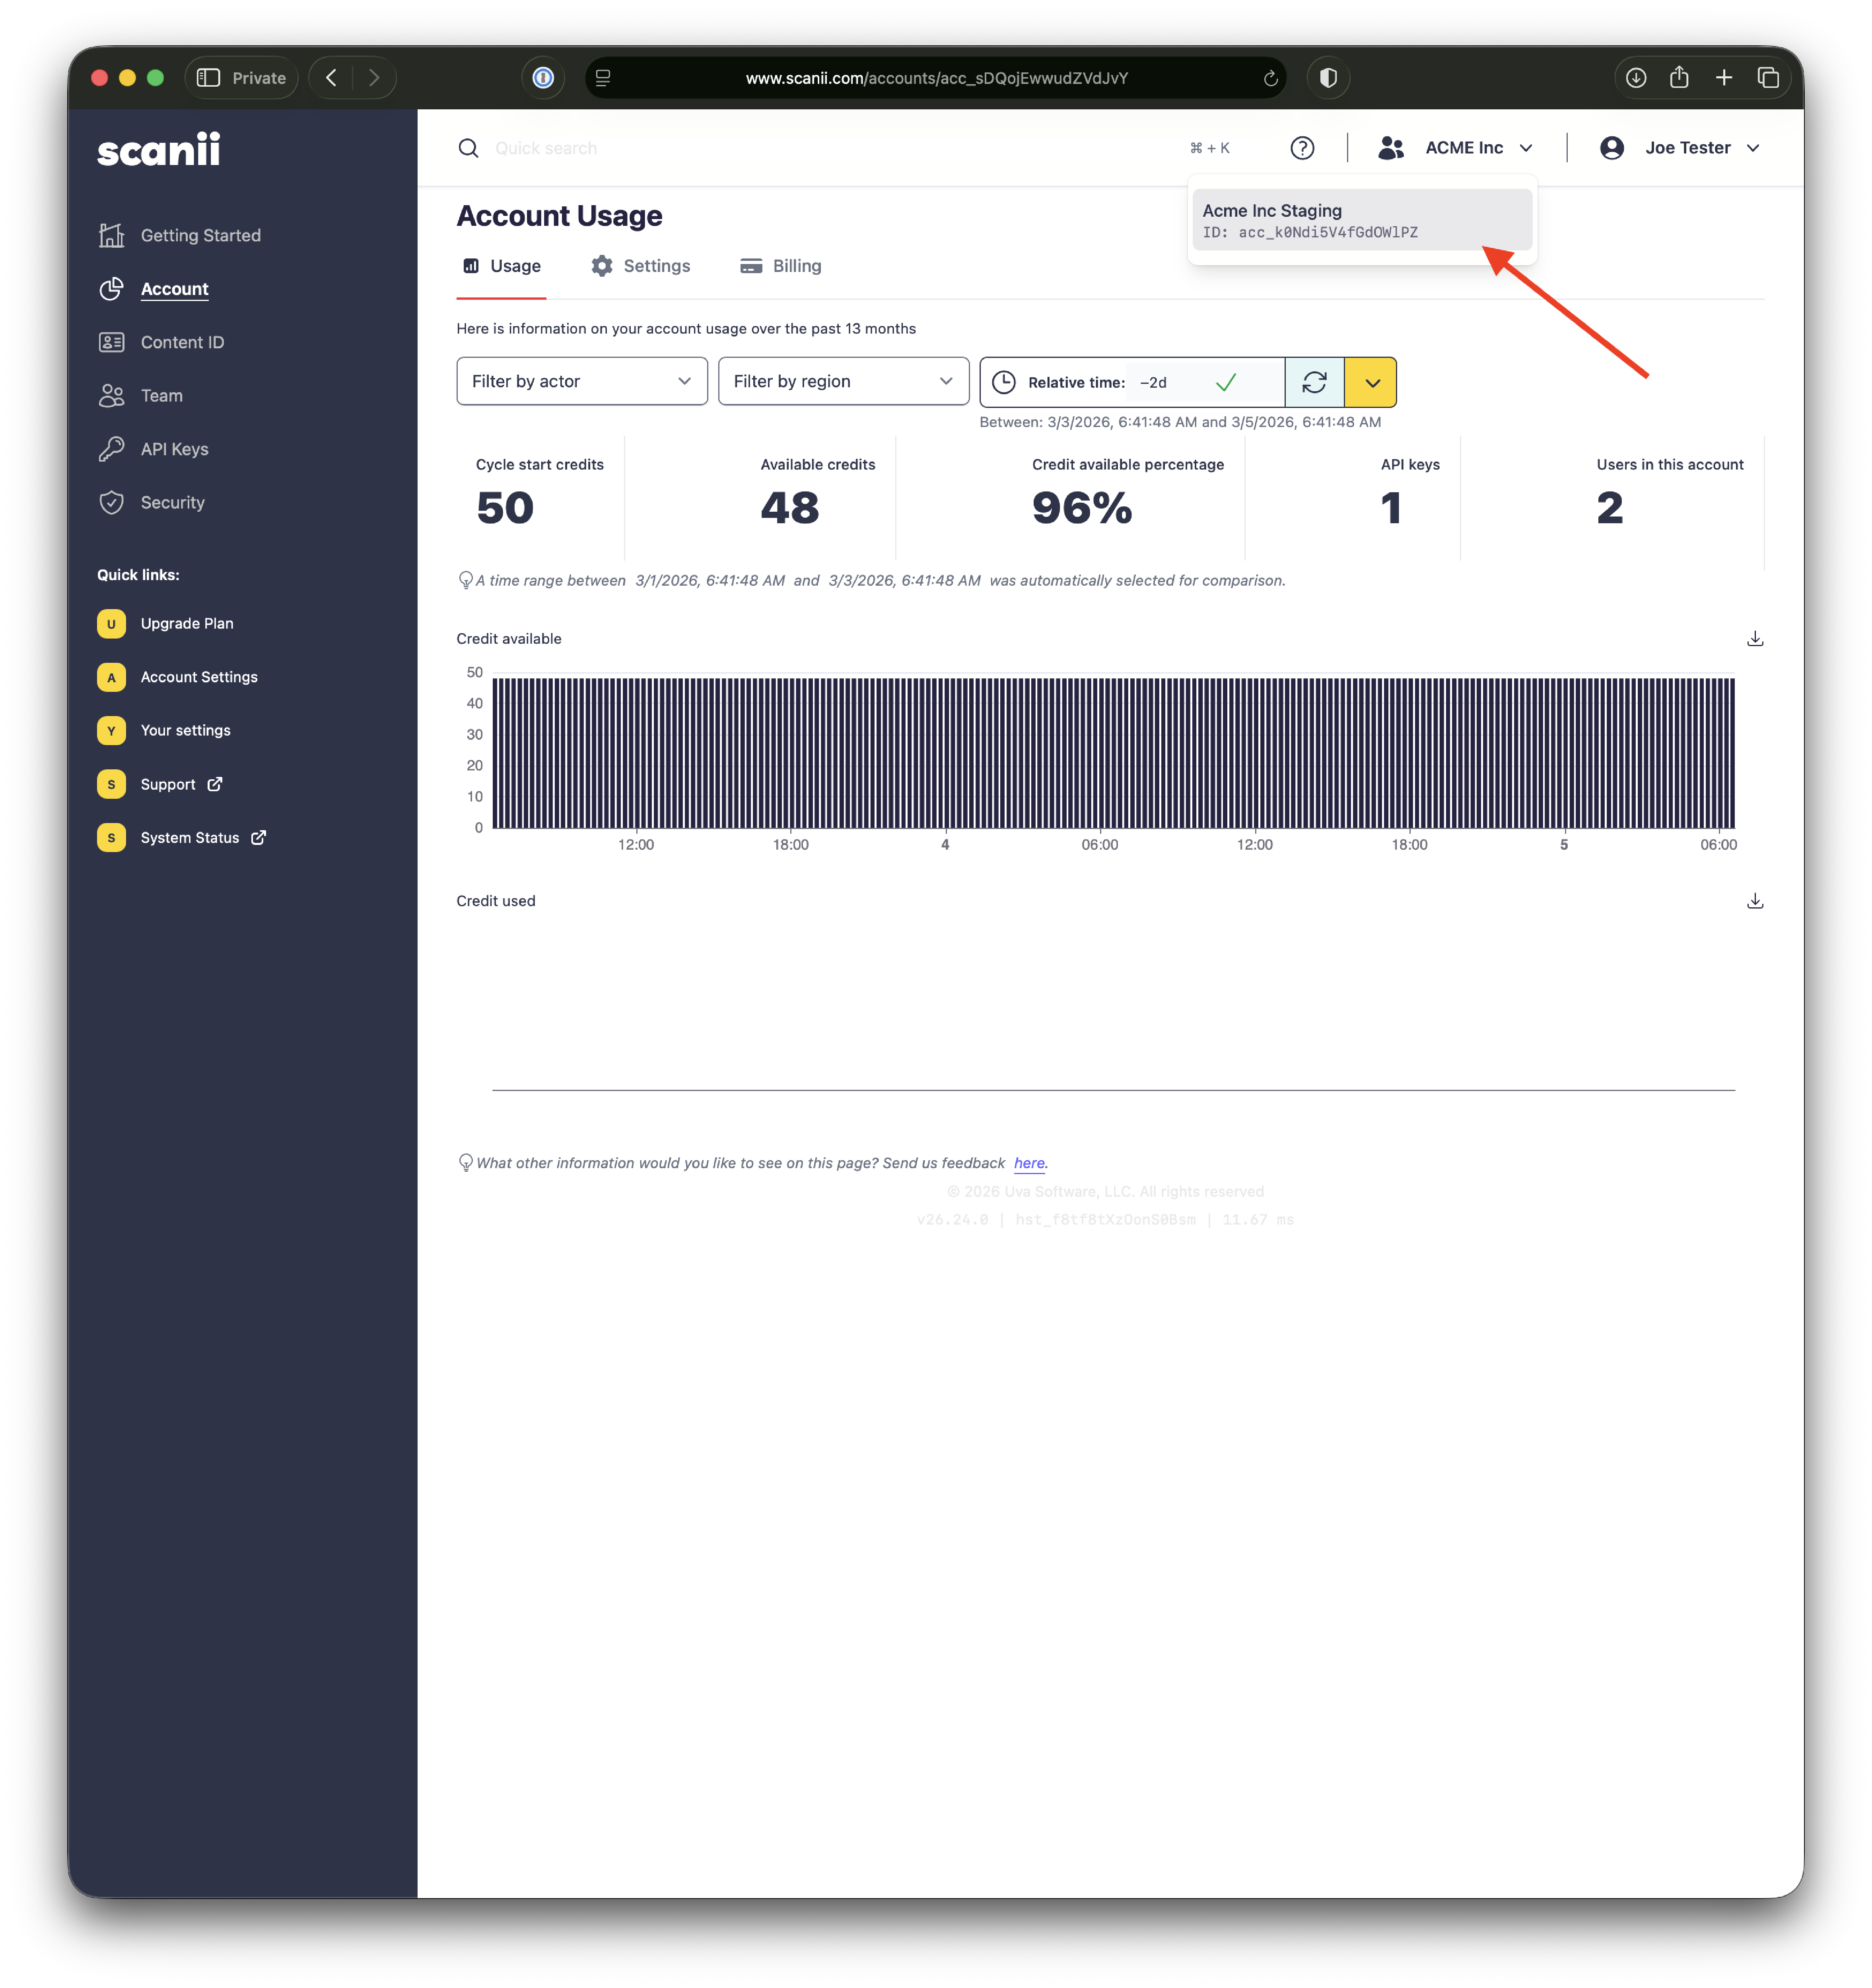1872x1988 pixels.
Task: Click the help question mark icon
Action: click(x=1302, y=148)
